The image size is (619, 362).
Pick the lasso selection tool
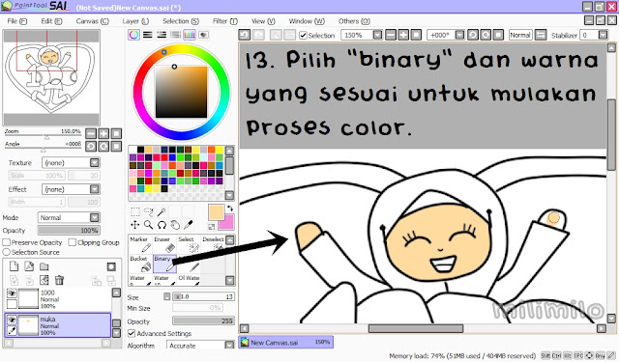(x=148, y=212)
